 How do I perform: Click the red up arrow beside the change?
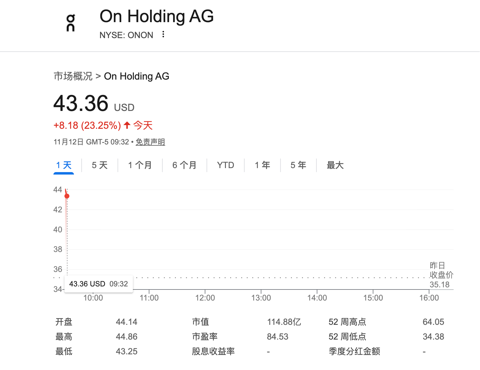(x=127, y=125)
